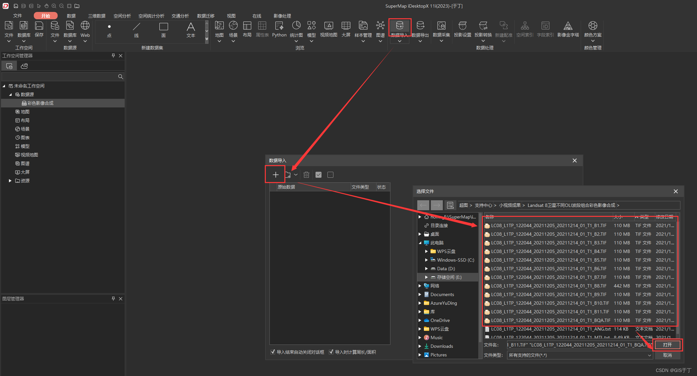Image resolution: width=697 pixels, height=376 pixels.
Task: Open the 文件类型 dropdown combo box
Action: coord(580,355)
